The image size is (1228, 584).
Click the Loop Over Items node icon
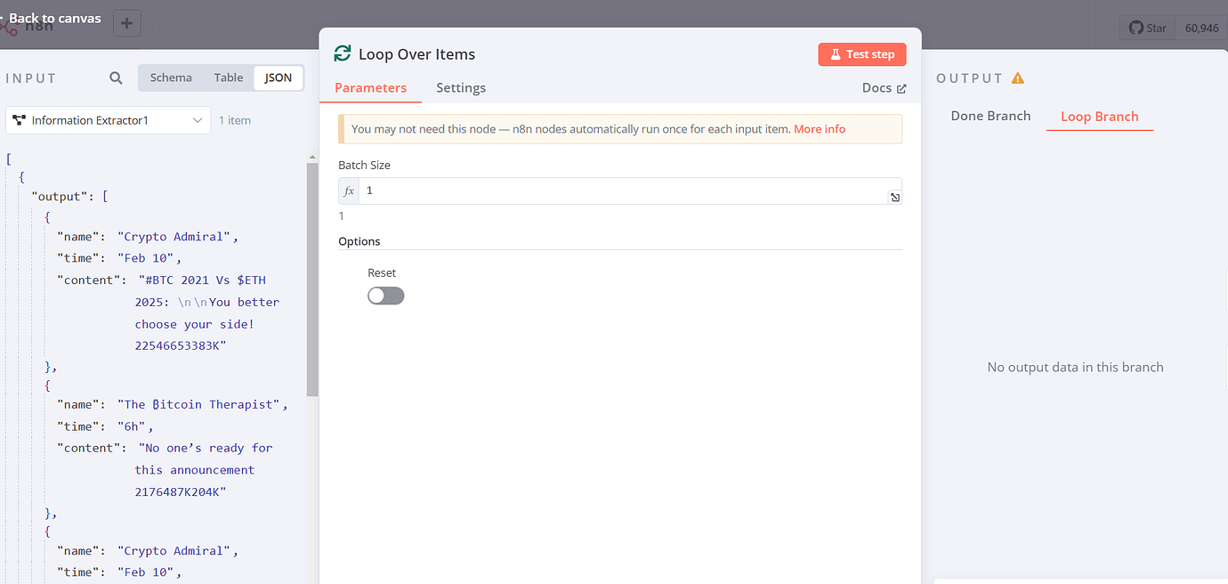[342, 53]
